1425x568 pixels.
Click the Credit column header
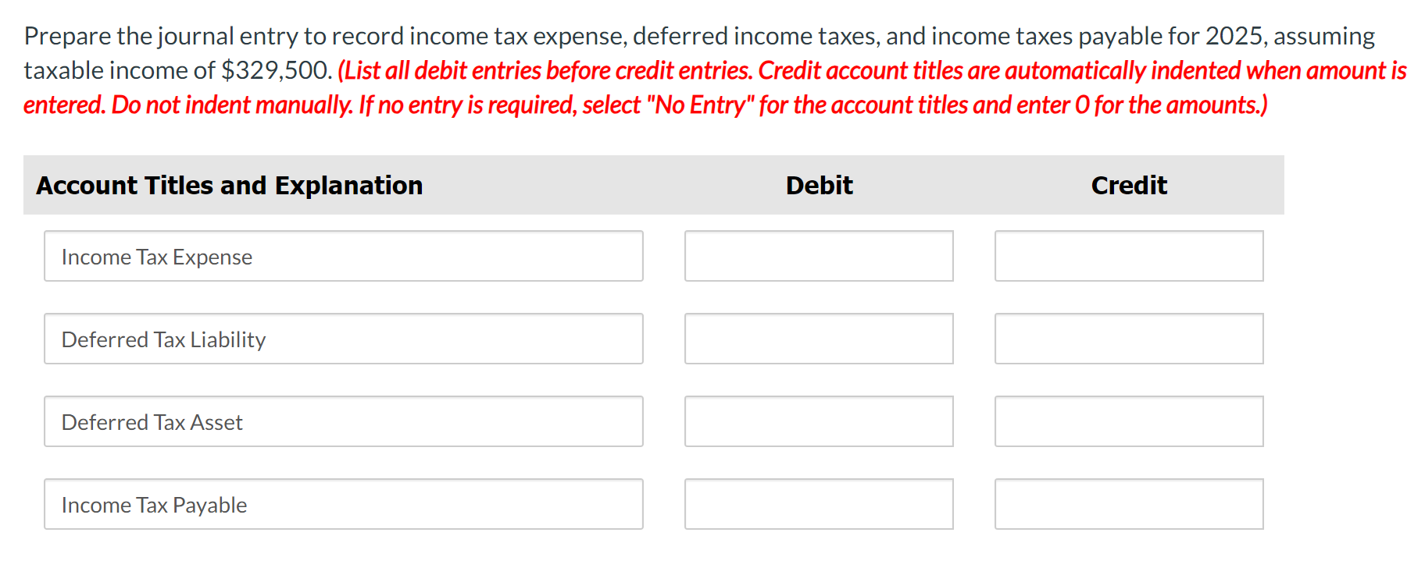(x=1129, y=185)
